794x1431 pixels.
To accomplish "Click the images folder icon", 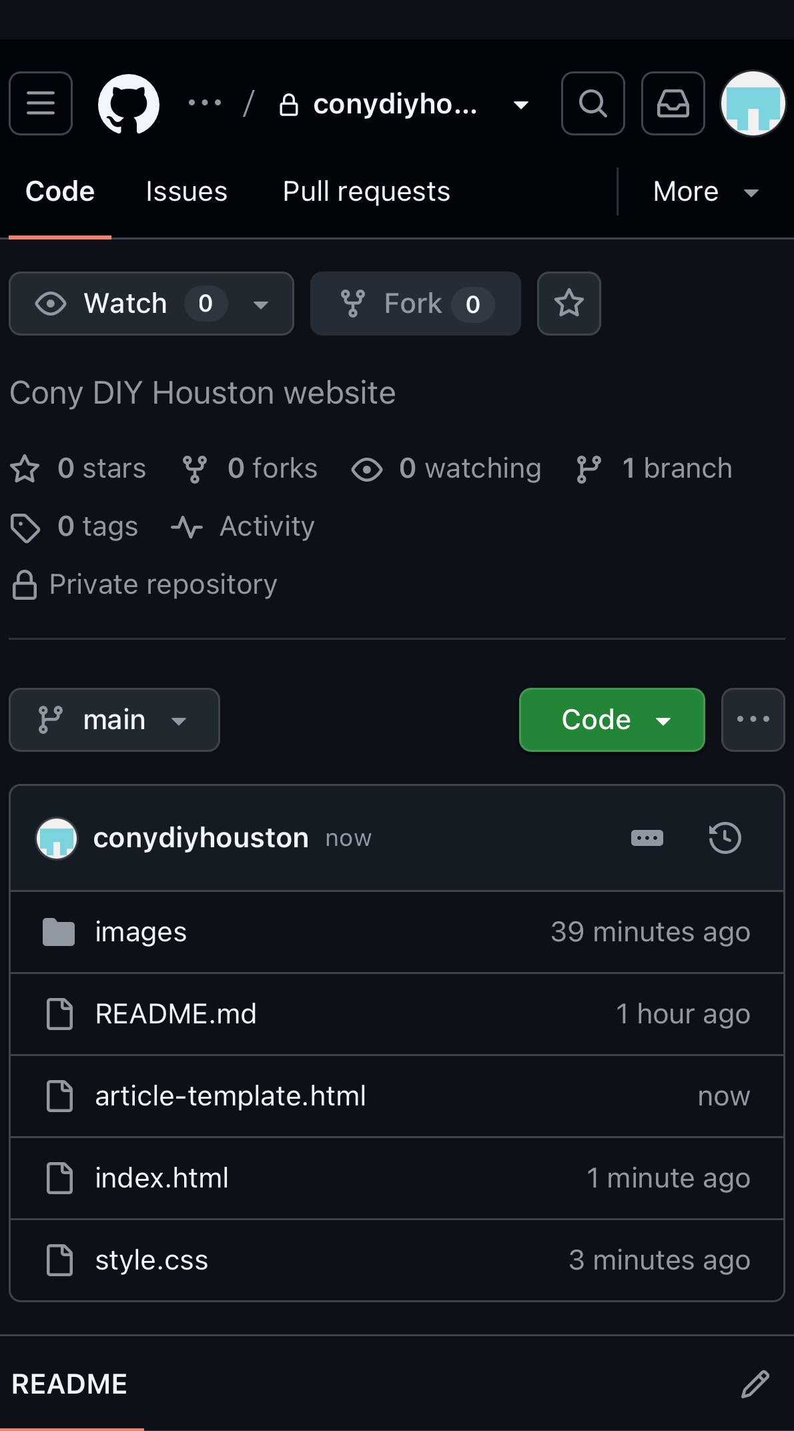I will tap(59, 932).
